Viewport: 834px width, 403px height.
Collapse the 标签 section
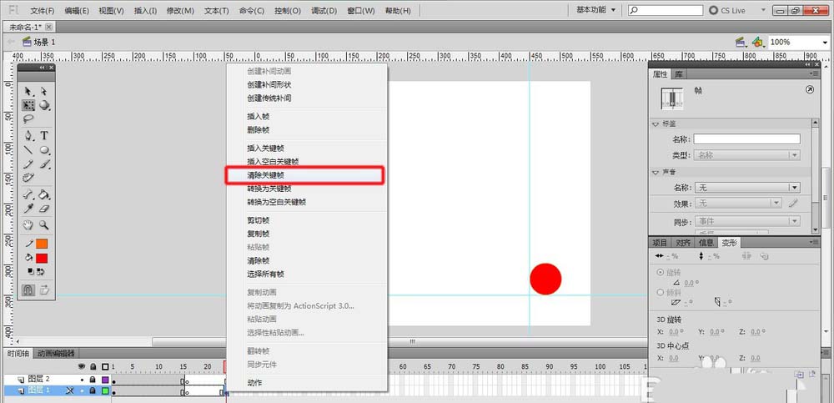[x=656, y=123]
